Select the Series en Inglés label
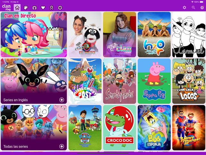206x155 pixels. tap(15, 100)
